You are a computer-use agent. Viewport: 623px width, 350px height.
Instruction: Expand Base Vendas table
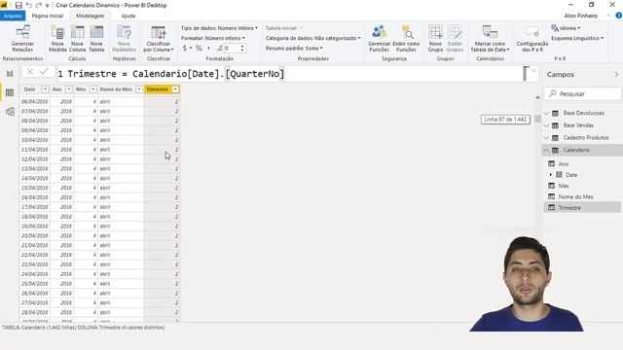[x=547, y=125]
